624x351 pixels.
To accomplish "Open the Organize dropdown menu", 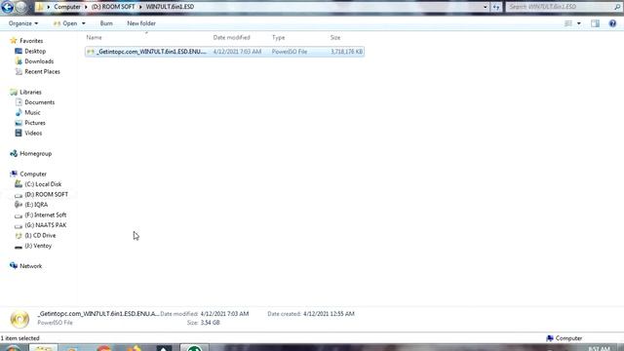I will pos(23,23).
